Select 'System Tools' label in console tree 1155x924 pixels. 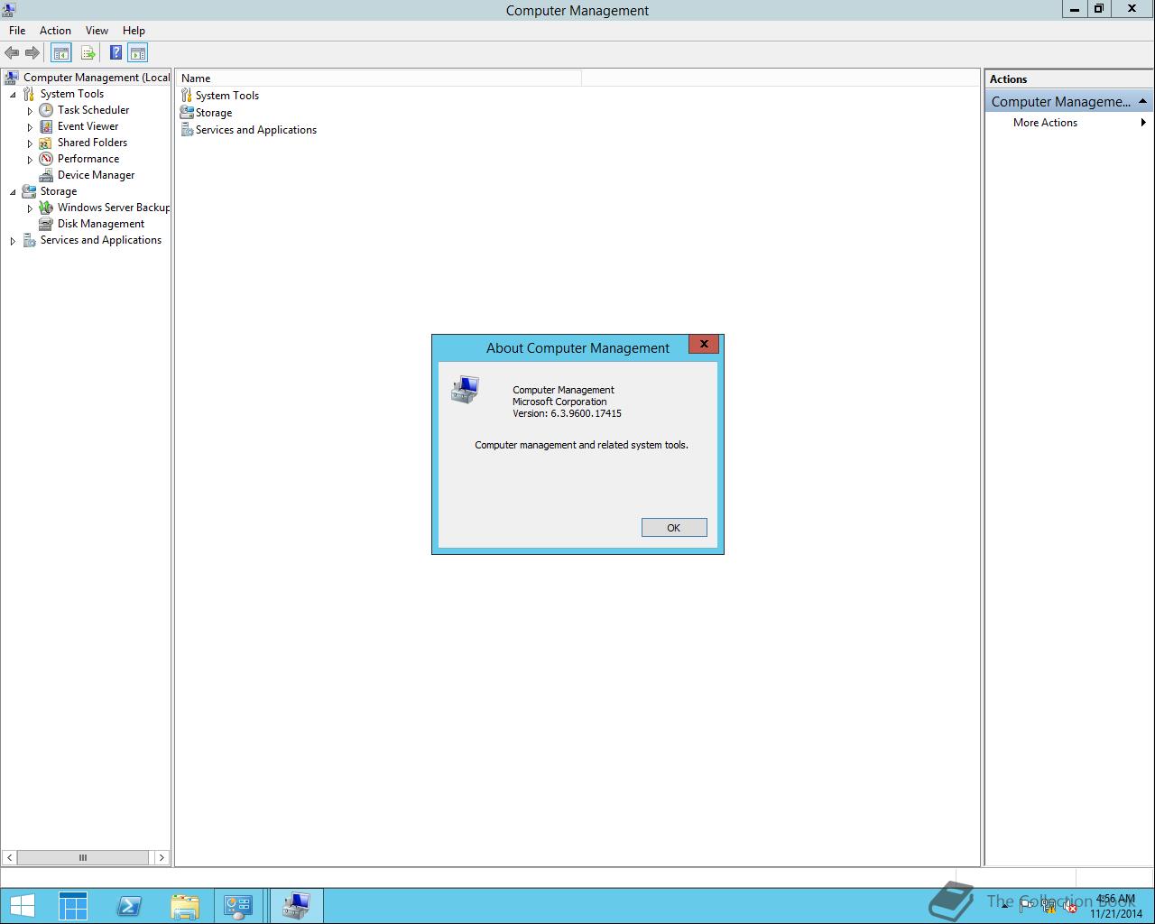coord(72,94)
